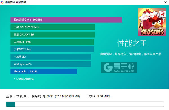Click the 高手游 gaoshouyou.com watermark logo
Screen dimensions: 169x110
tap(119, 67)
